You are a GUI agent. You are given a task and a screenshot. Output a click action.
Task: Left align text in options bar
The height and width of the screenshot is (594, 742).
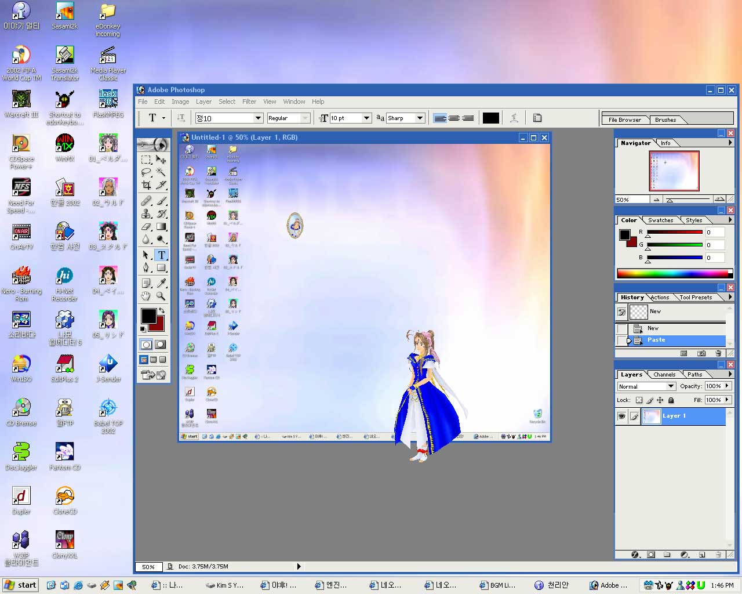(x=440, y=118)
